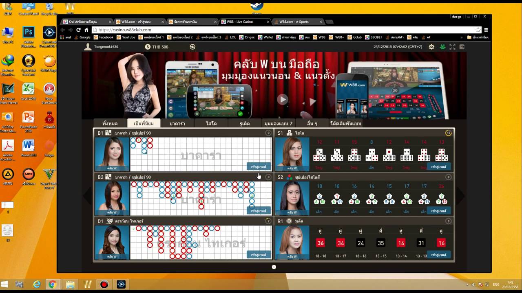Enter the B1 baccarat table game
This screenshot has height=293, width=522.
click(x=259, y=167)
